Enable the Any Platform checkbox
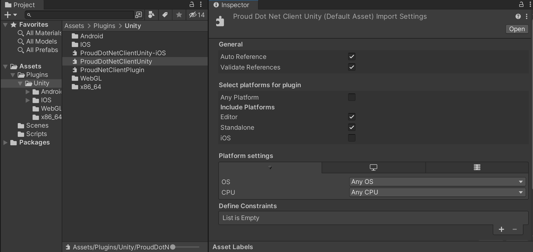Viewport: 533px width, 252px height. coord(352,97)
